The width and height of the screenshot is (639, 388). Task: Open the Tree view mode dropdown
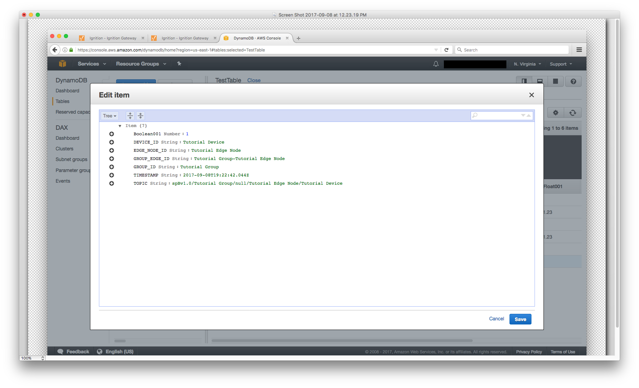click(110, 116)
